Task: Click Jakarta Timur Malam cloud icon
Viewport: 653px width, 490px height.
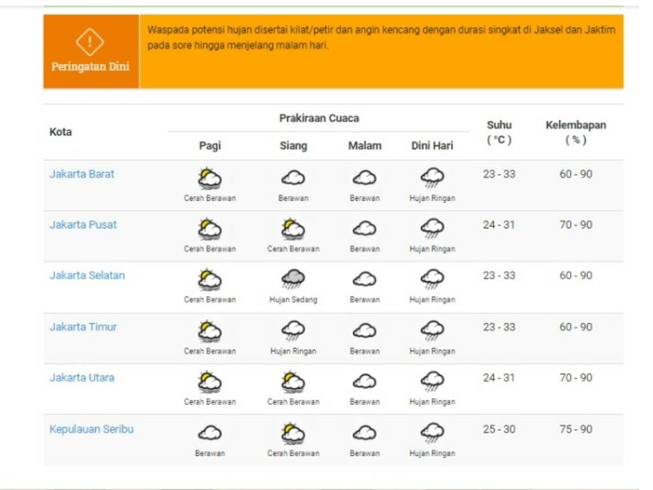Action: pos(364,331)
